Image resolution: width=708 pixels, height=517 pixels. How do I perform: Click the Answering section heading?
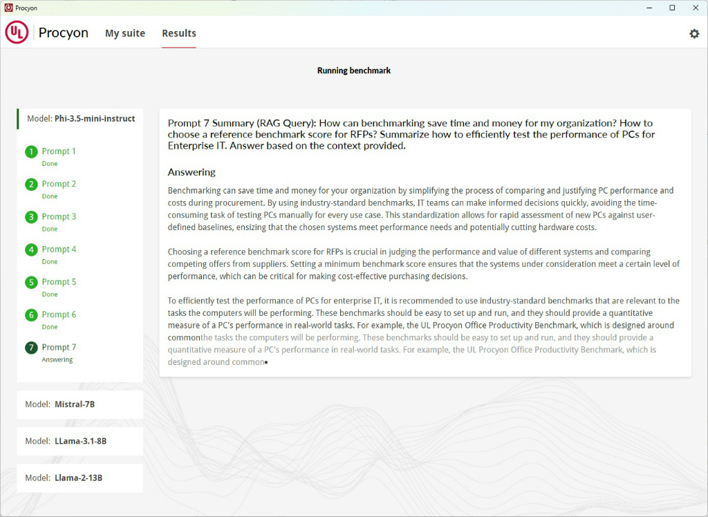point(192,172)
